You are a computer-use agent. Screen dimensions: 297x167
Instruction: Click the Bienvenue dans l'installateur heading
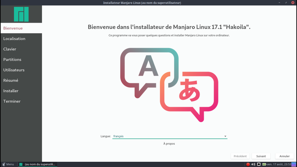[x=169, y=27]
